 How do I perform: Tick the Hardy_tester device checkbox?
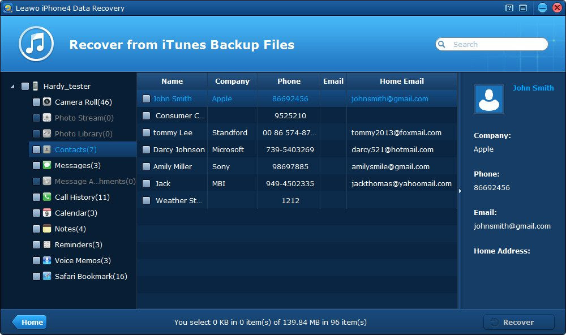click(25, 86)
